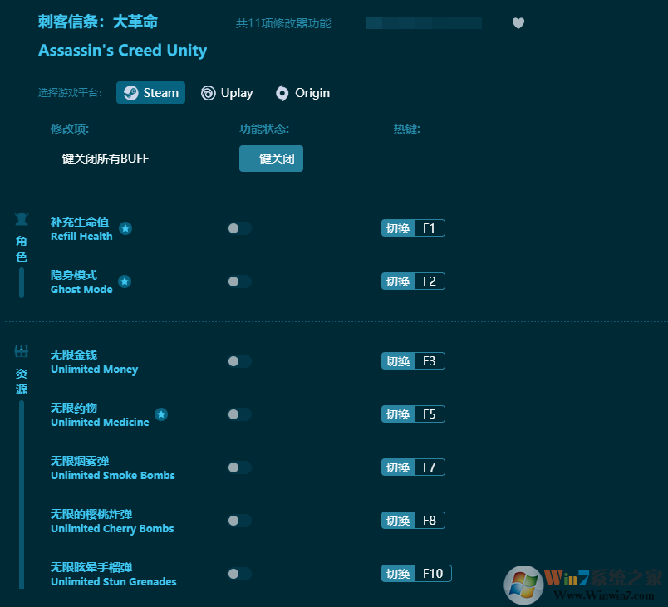Select the Origin platform icon

[x=282, y=92]
